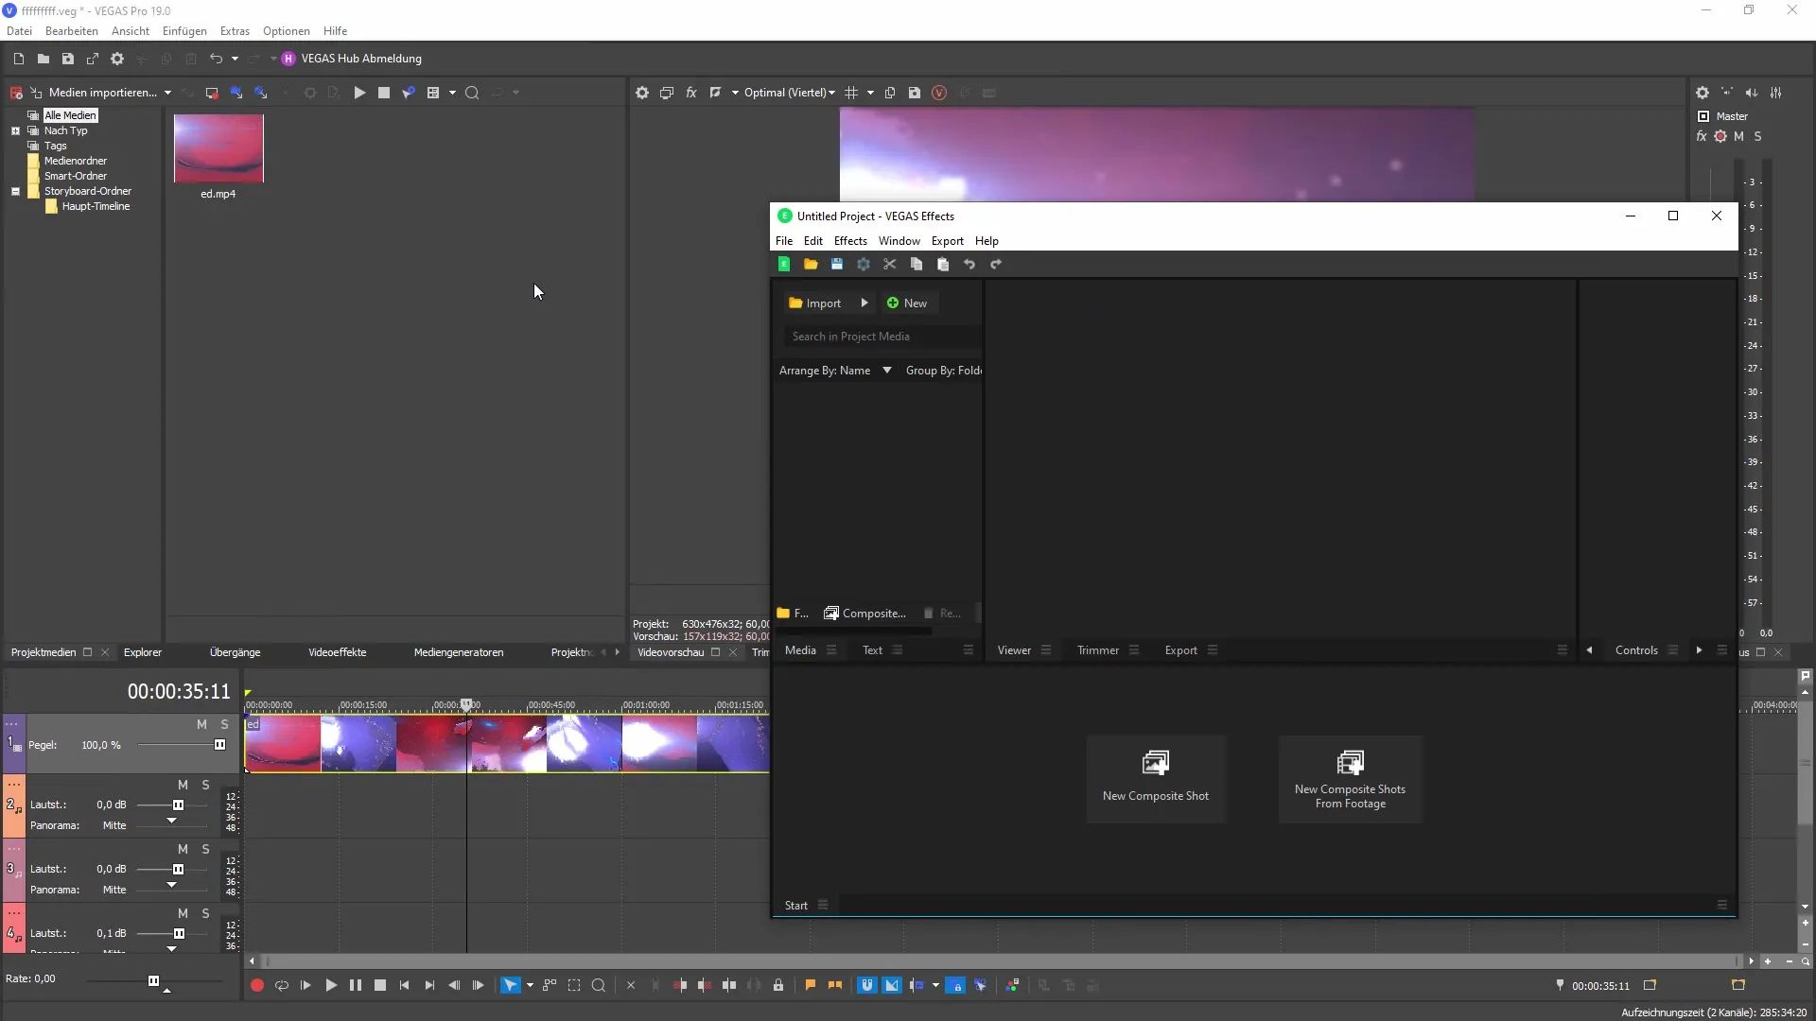
Task: Open the media search magnifier in Projektmedien
Action: [x=472, y=93]
